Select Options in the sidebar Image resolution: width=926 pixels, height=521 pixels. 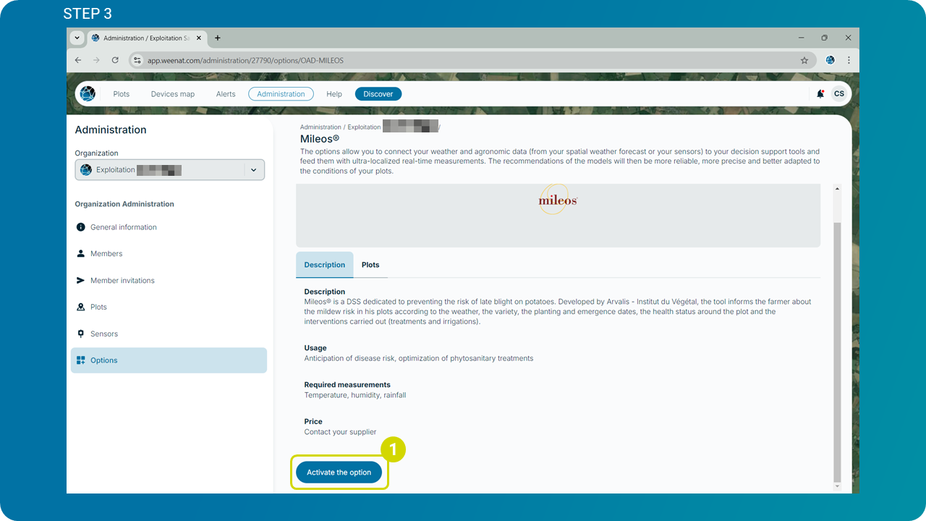pos(169,360)
